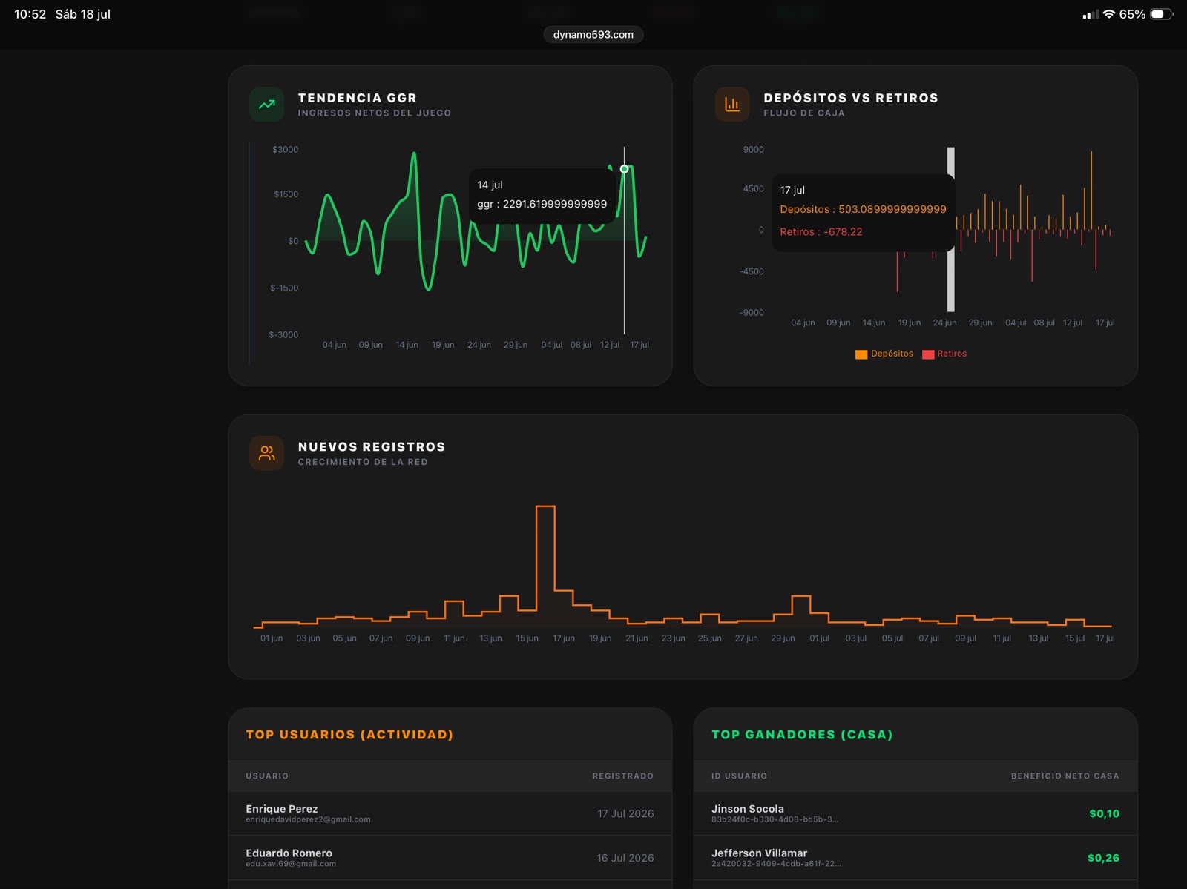Tap the 65% battery percentage text
Viewport: 1187px width, 889px height.
tap(1132, 14)
